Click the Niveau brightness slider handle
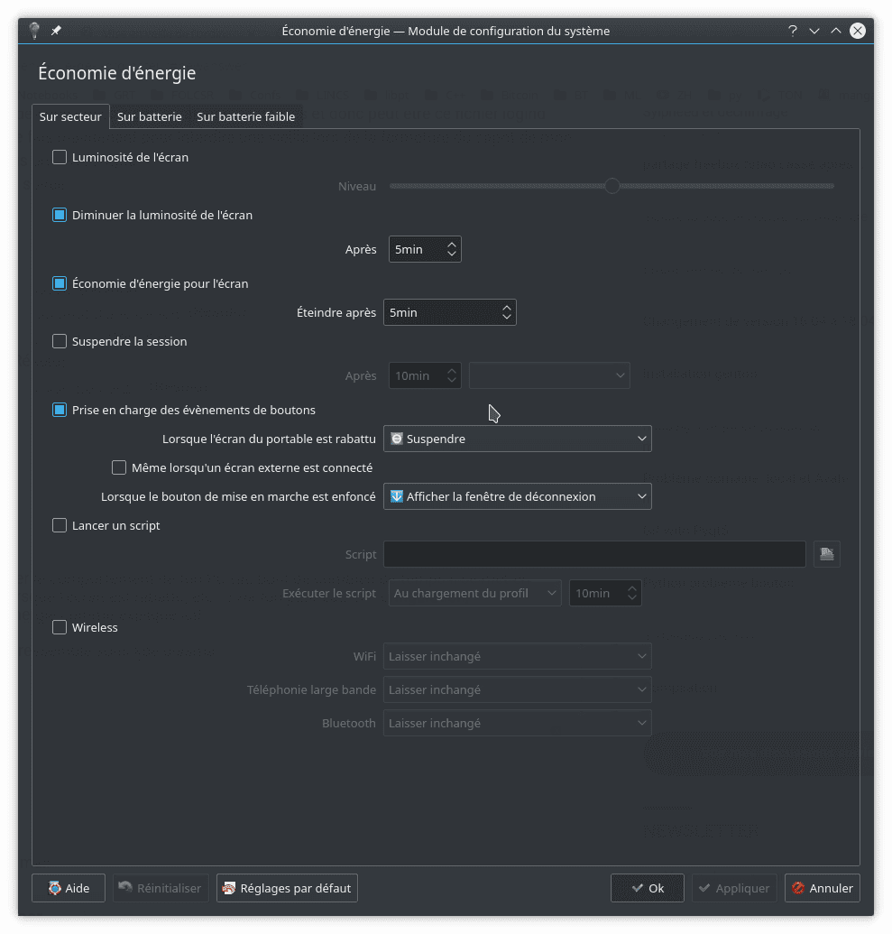 pyautogui.click(x=612, y=186)
